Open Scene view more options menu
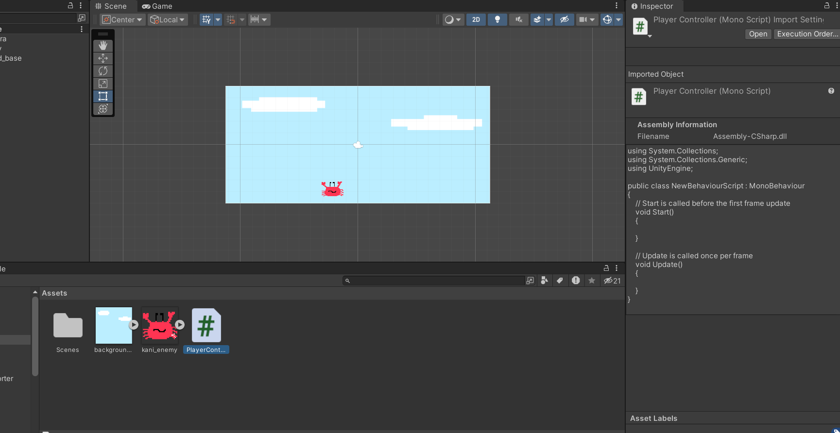Viewport: 840px width, 433px height. (617, 6)
